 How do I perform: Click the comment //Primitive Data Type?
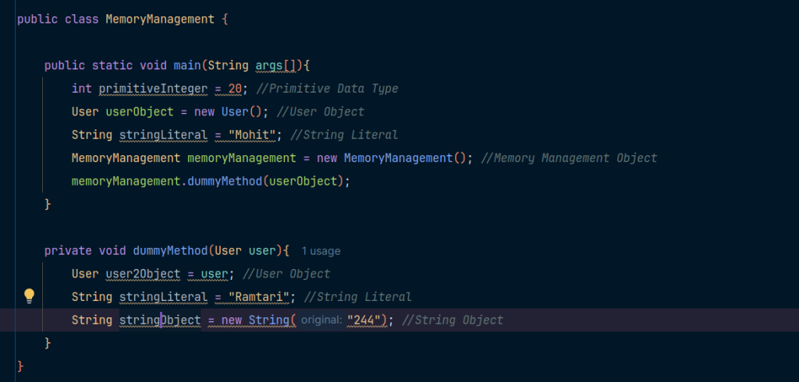pos(327,89)
